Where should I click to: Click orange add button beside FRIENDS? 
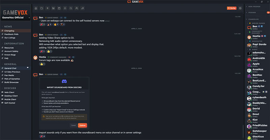[268, 12]
